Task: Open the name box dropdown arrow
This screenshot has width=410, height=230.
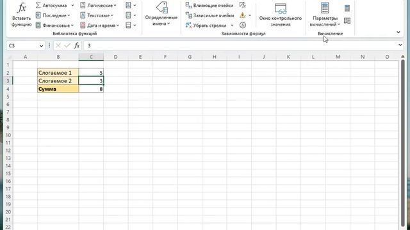Action: click(x=41, y=46)
